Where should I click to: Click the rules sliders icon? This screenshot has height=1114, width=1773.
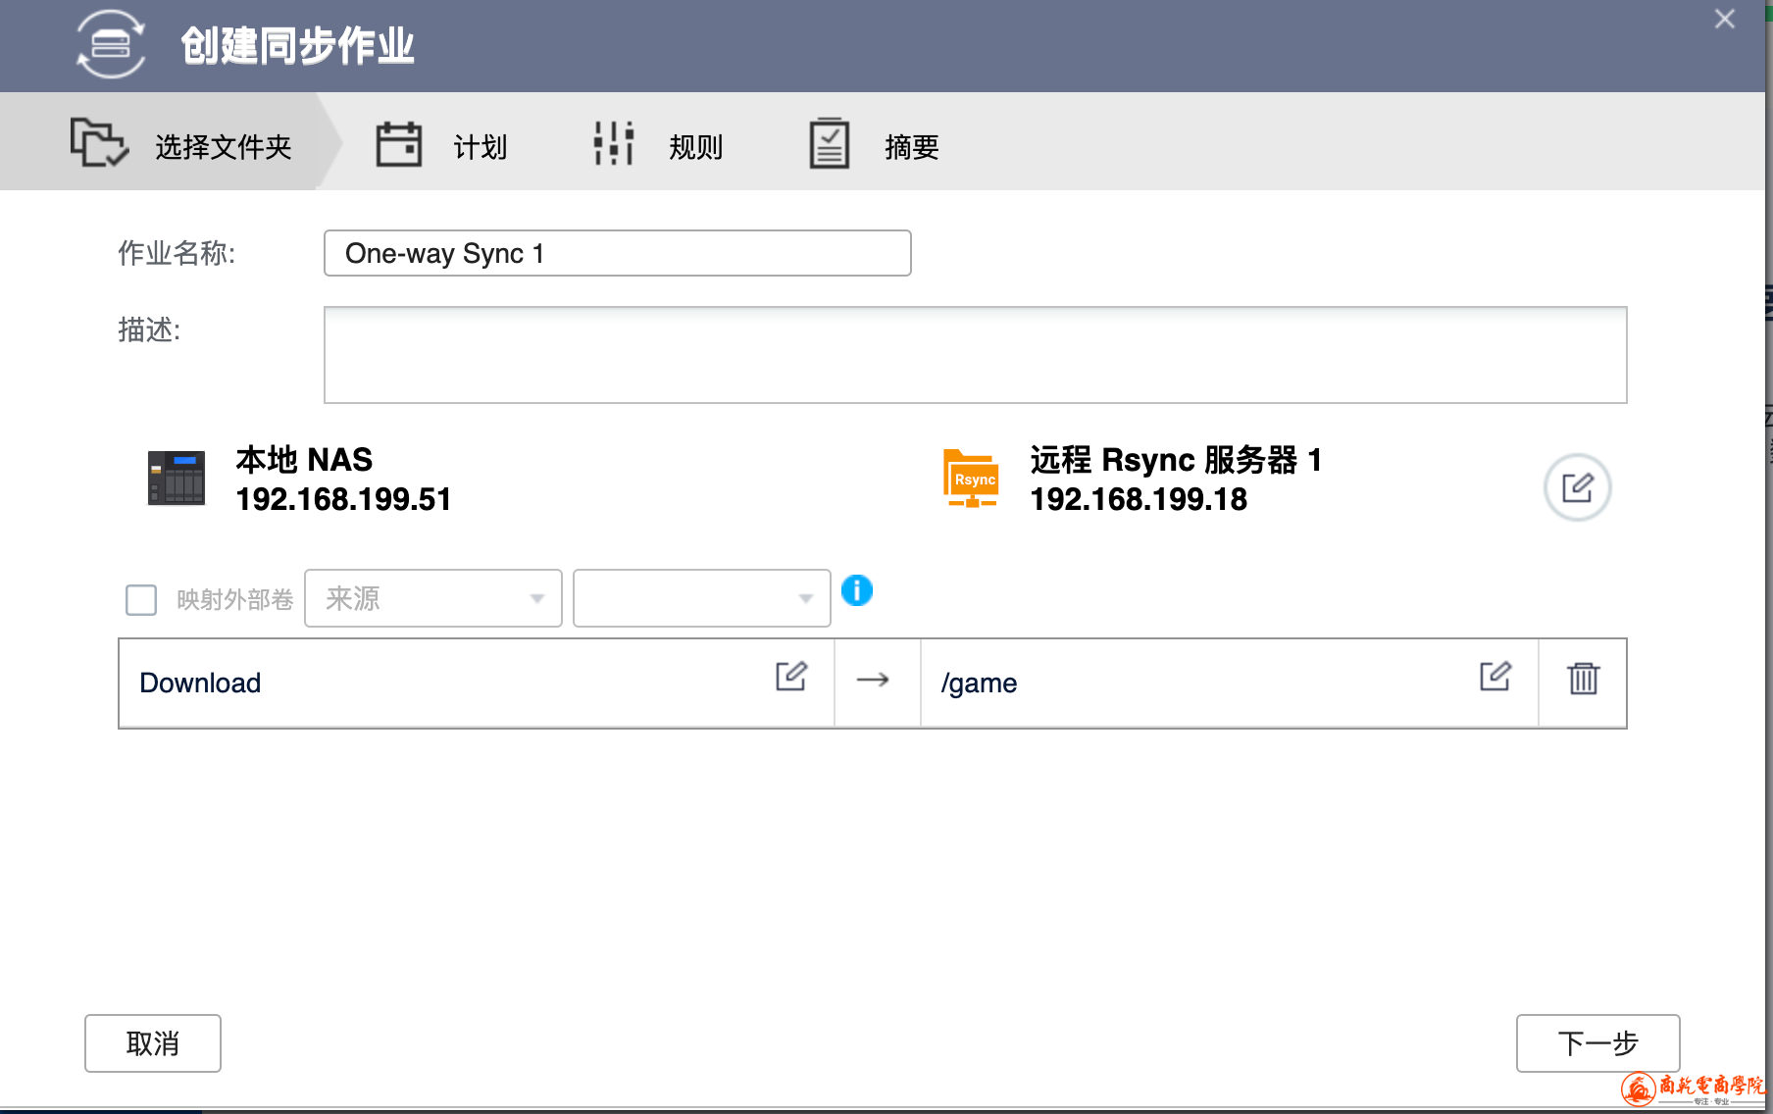(x=614, y=143)
